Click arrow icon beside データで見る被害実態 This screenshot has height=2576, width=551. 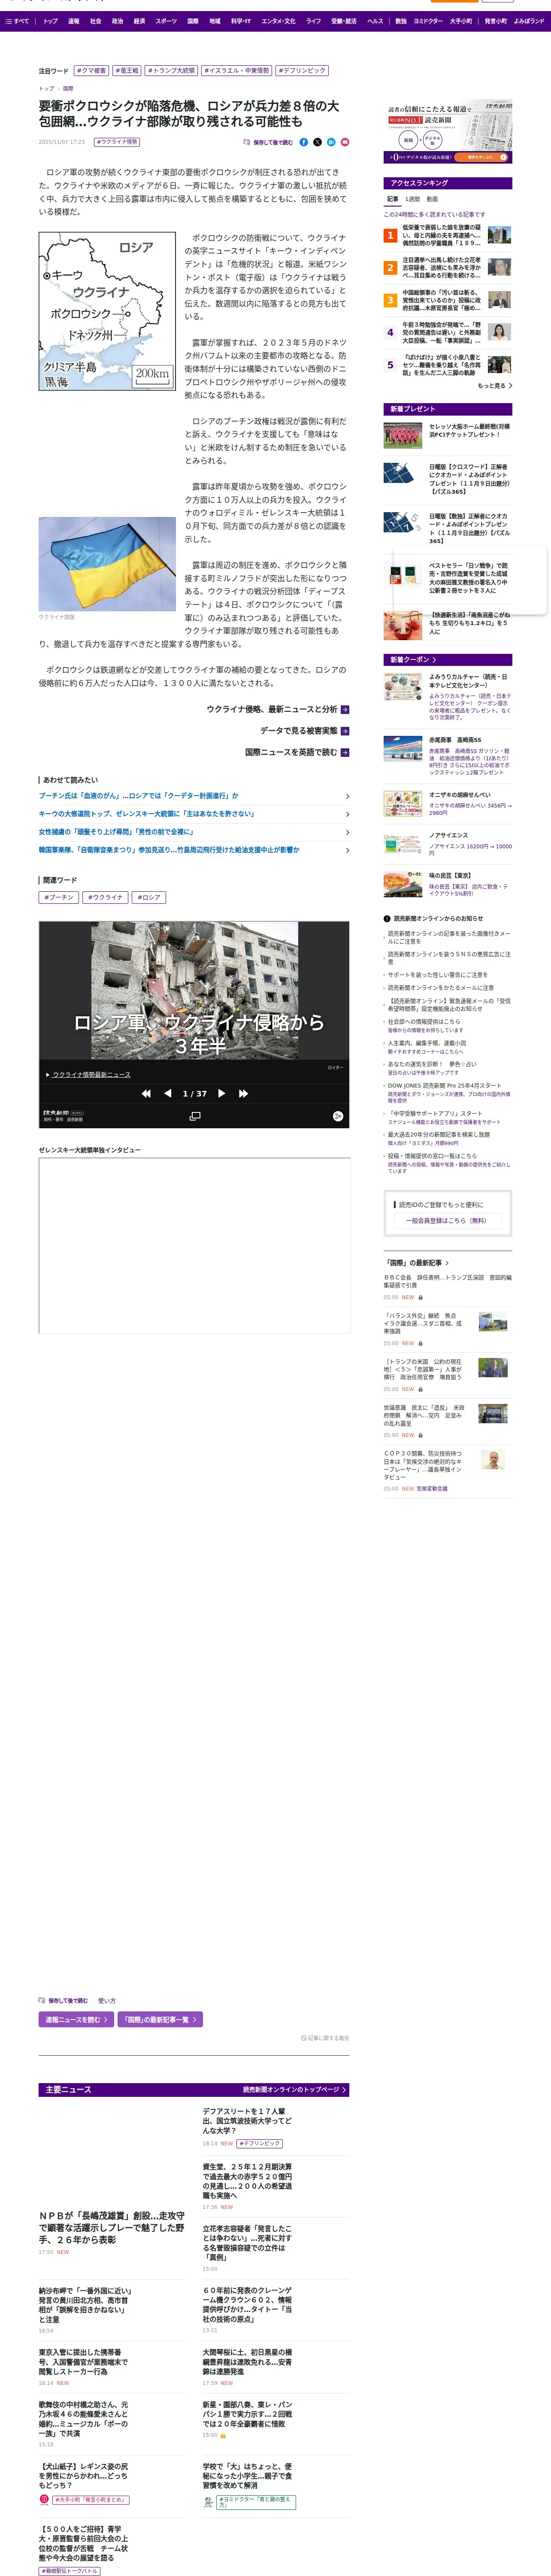[345, 731]
